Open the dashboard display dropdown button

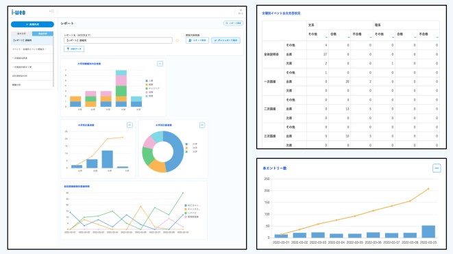pyautogui.click(x=225, y=40)
